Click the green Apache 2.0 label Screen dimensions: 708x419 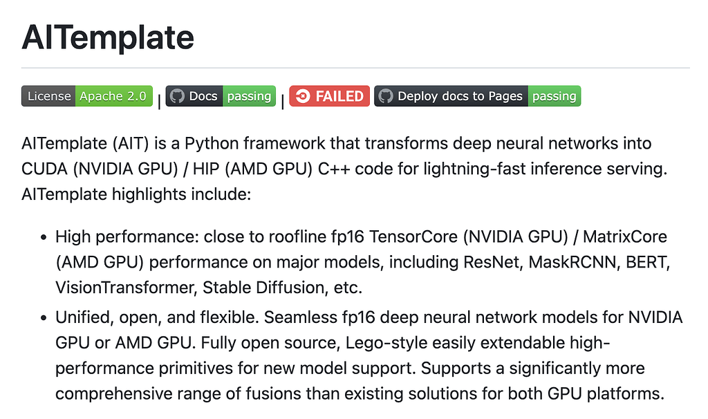click(x=113, y=96)
